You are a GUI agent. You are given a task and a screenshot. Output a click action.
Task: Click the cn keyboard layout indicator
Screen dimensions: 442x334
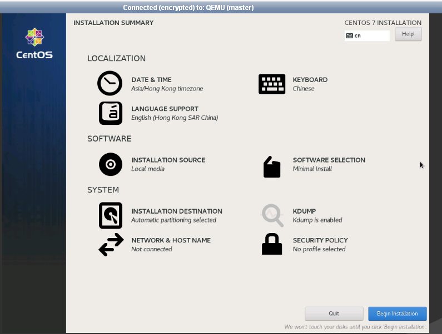pos(367,36)
